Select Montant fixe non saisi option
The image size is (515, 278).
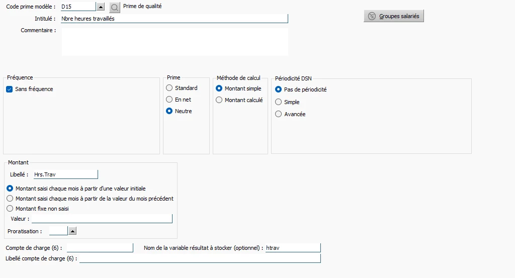tap(10, 209)
